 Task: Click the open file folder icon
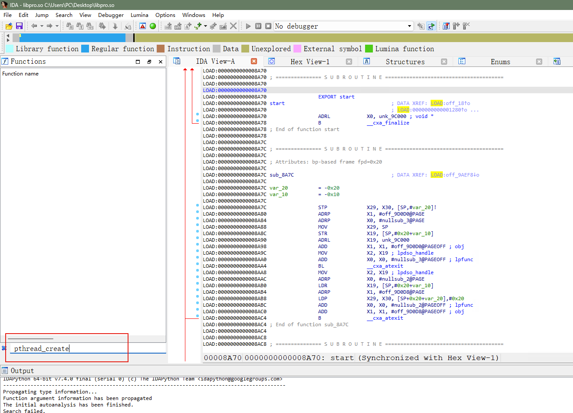pyautogui.click(x=9, y=26)
